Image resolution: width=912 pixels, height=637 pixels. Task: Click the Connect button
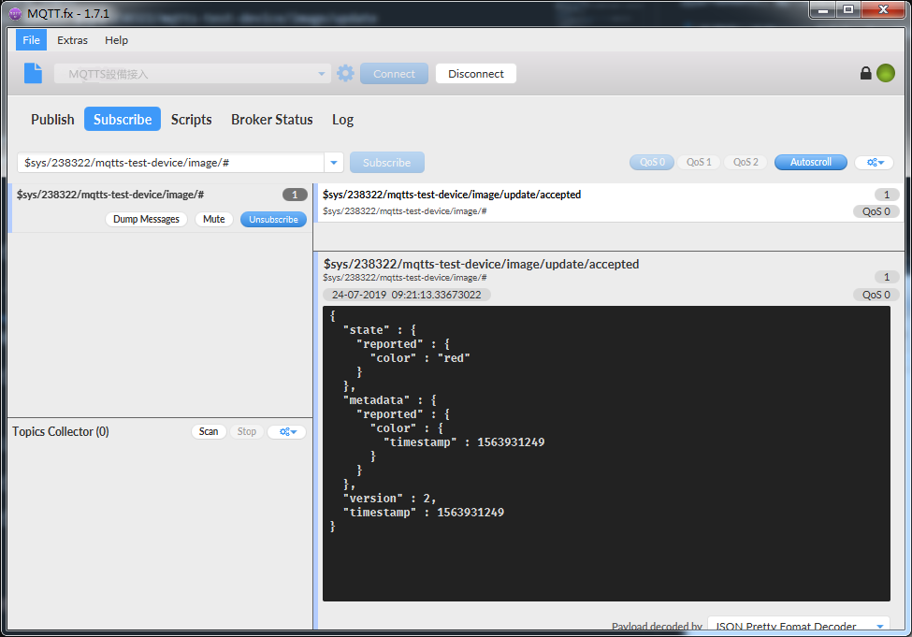coord(394,74)
